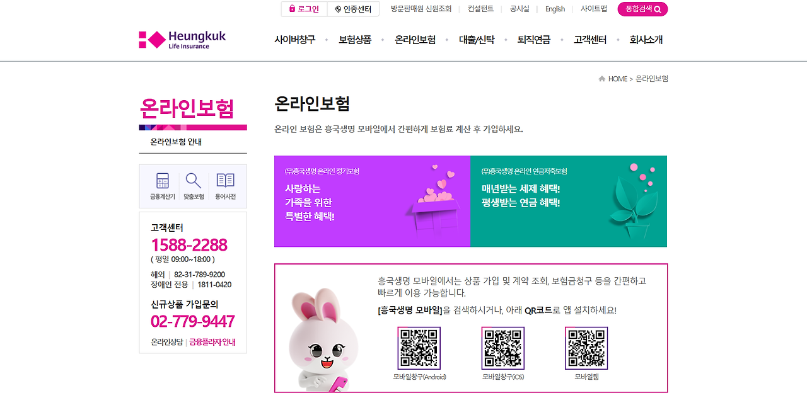
Task: Open the 사이버창구 menu
Action: coord(294,40)
